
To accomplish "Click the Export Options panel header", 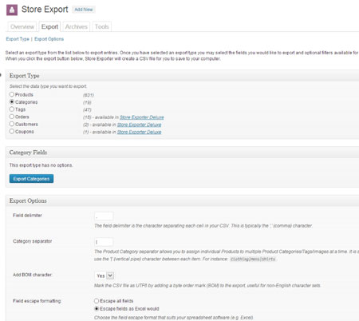I will pos(182,200).
